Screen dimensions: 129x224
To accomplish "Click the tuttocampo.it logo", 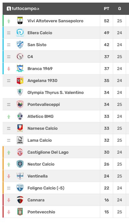I will (23, 9).
